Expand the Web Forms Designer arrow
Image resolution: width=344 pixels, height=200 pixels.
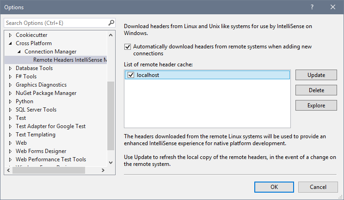[10, 151]
